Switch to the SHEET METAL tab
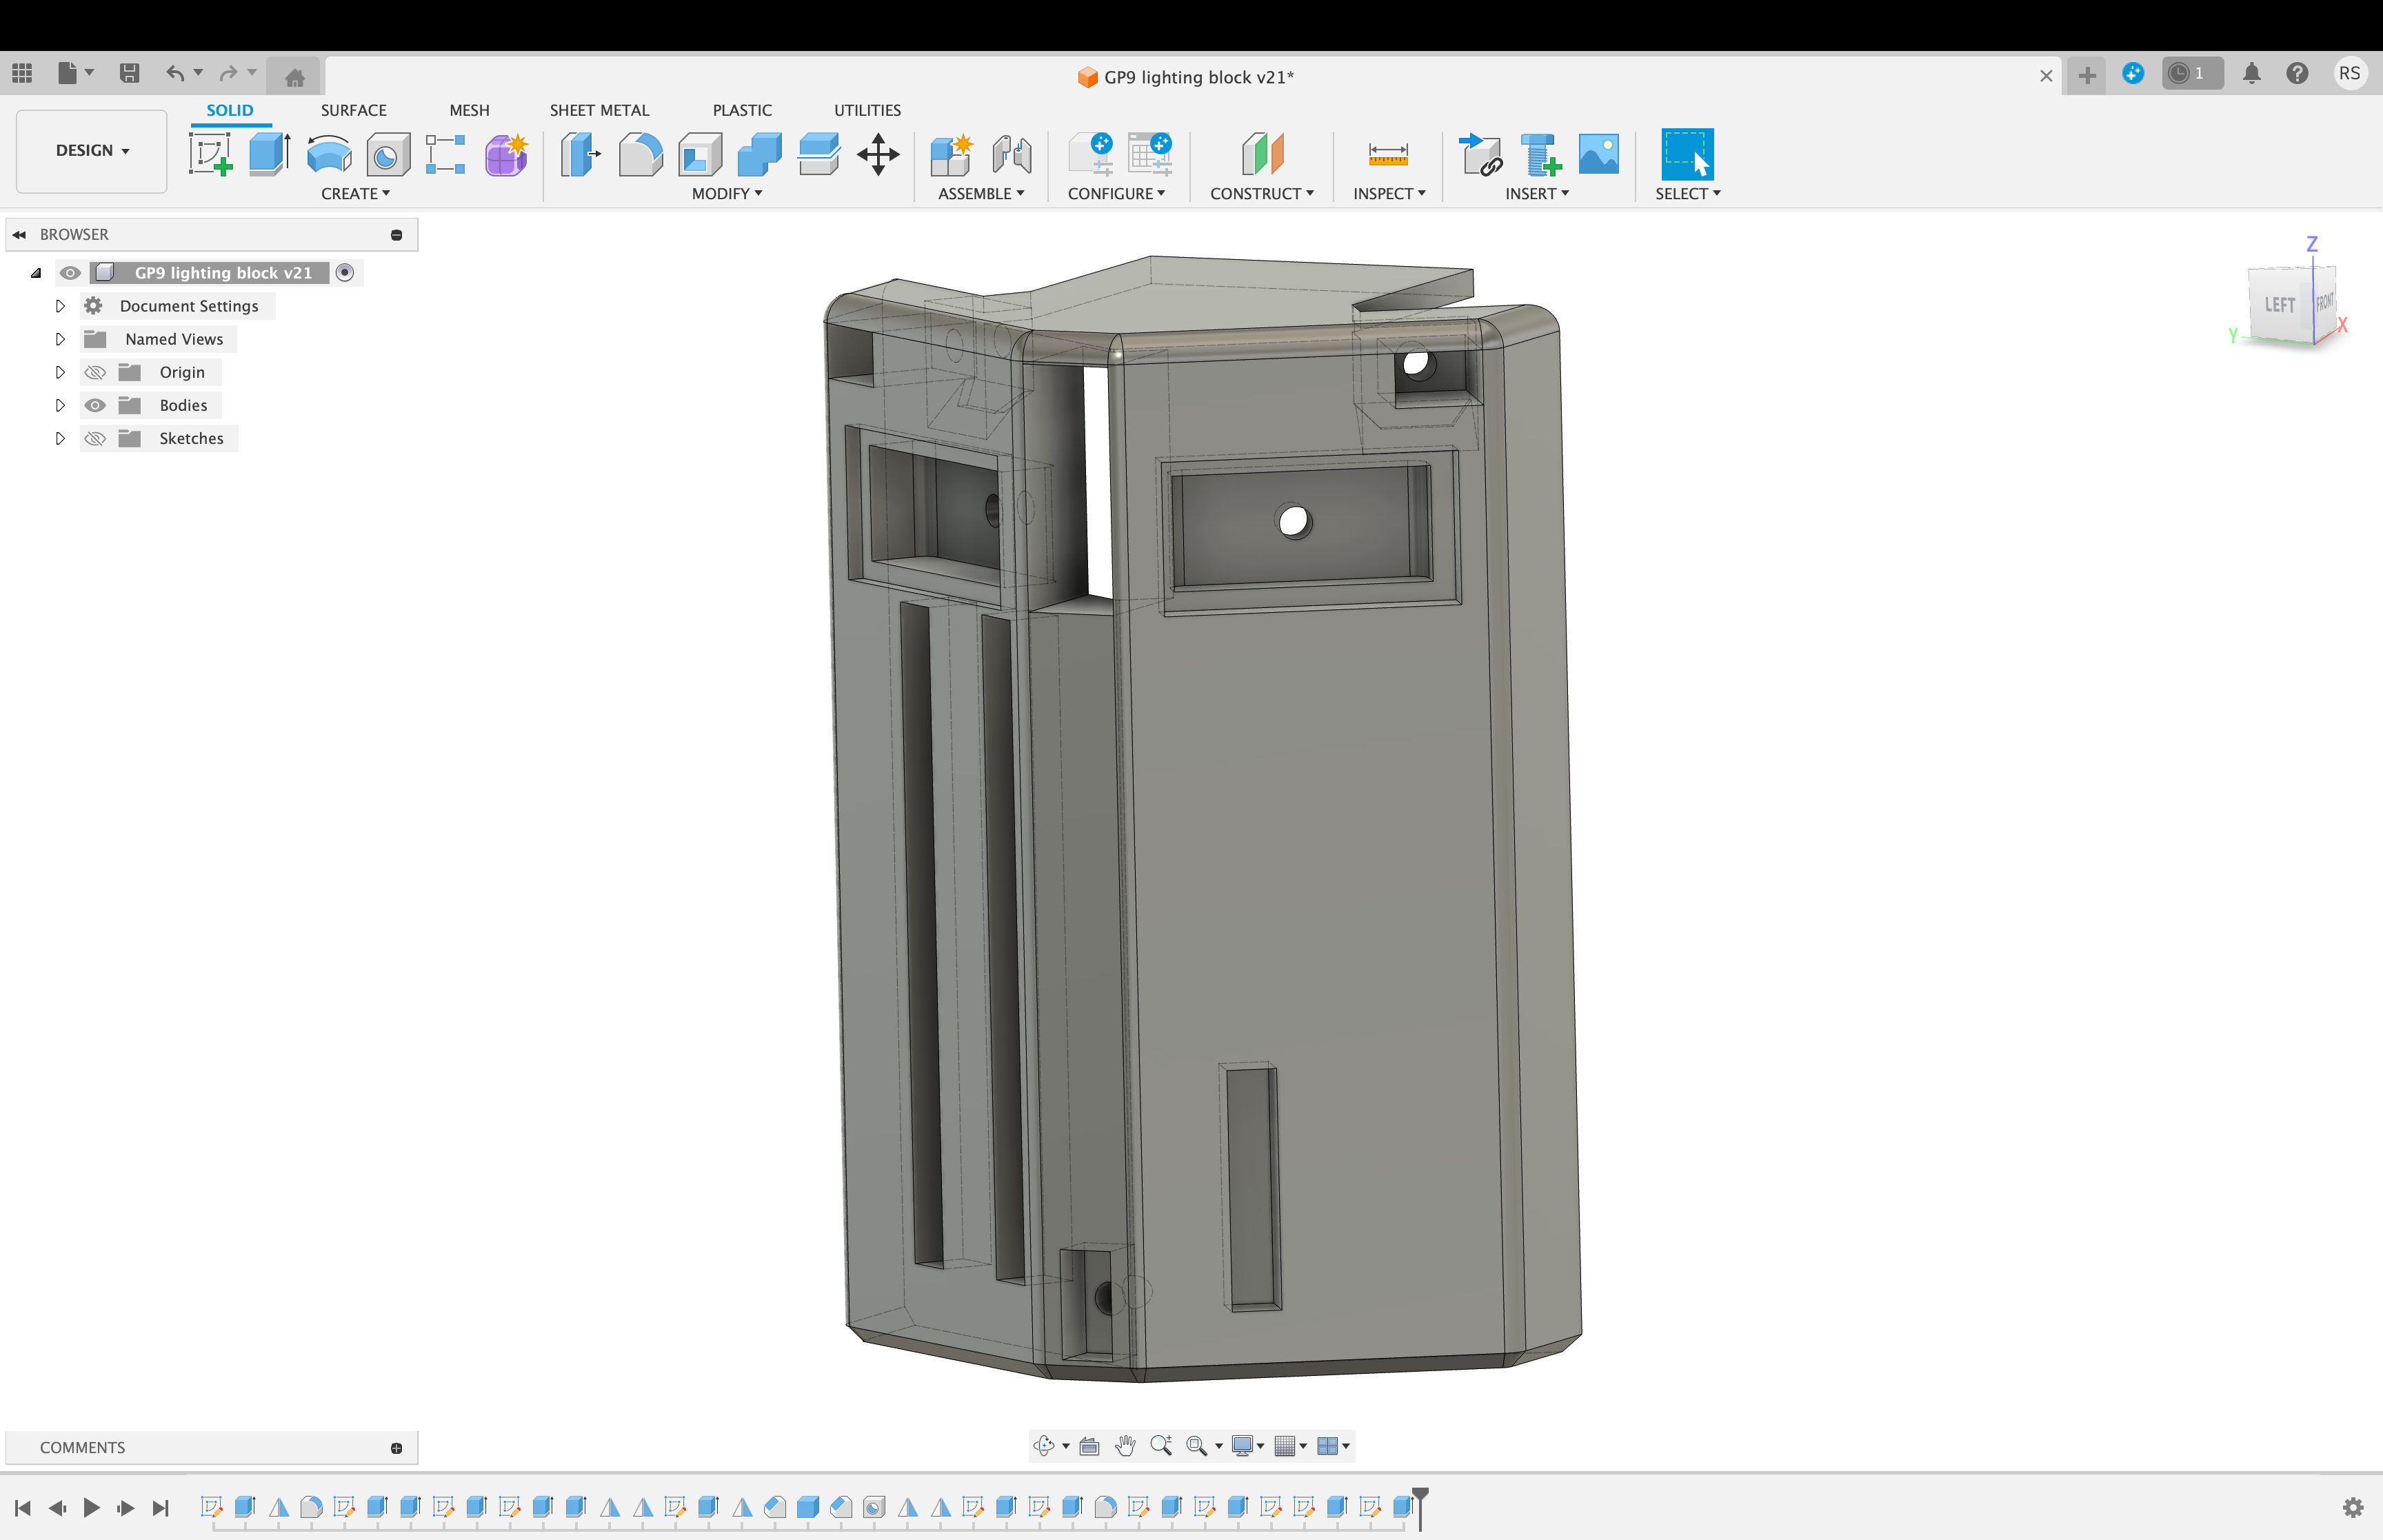The image size is (2383, 1540). click(x=599, y=110)
